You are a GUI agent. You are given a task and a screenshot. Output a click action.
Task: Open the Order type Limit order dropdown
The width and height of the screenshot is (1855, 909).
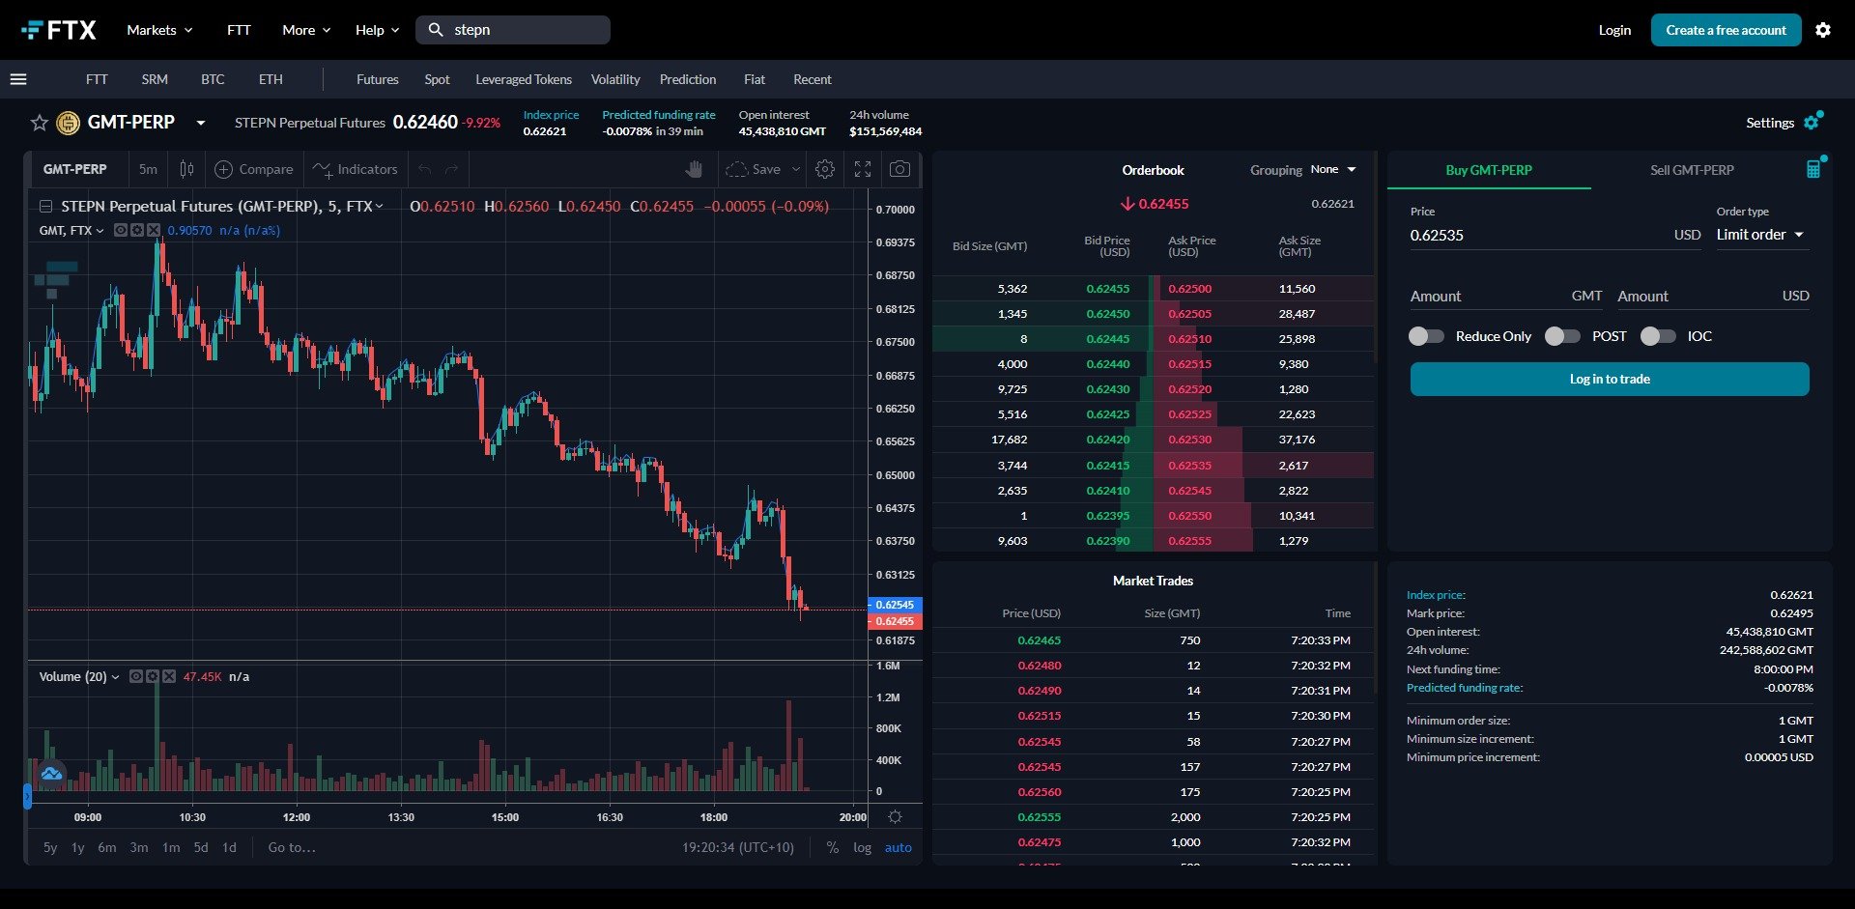pos(1759,235)
